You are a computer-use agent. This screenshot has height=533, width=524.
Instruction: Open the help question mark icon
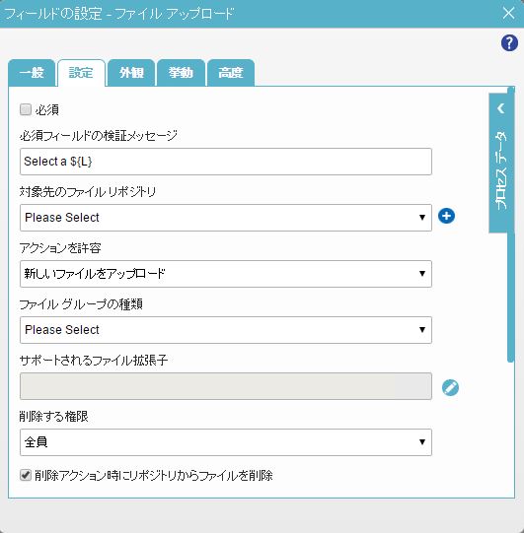[509, 43]
